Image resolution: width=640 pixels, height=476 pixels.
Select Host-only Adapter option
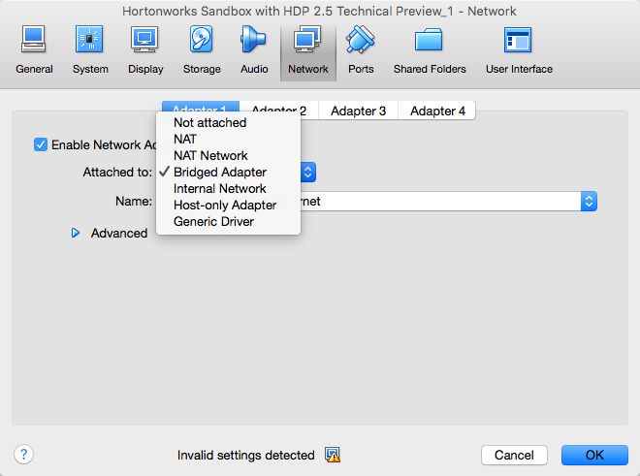click(228, 205)
